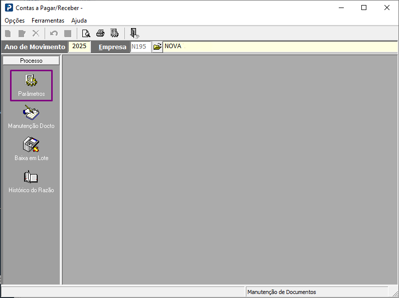The image size is (399, 298).
Task: Open Manutenção Docto in the sidebar
Action: [x=31, y=117]
